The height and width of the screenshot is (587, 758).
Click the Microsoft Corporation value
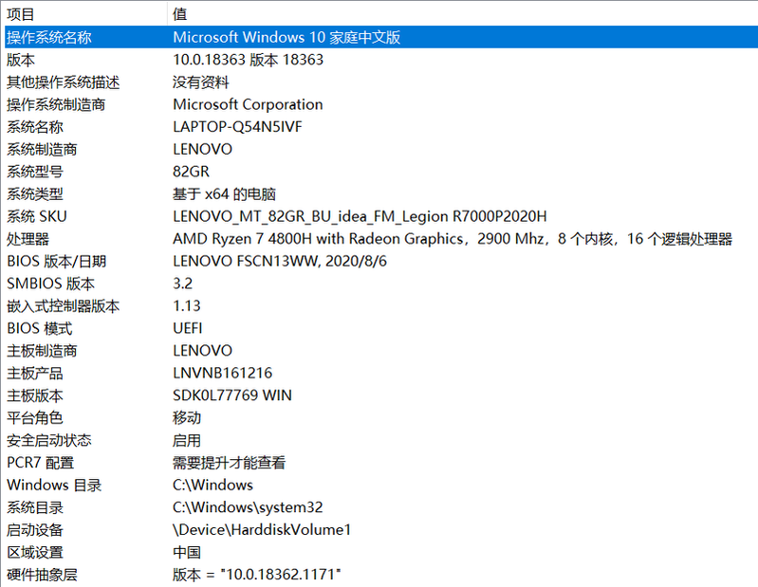tap(248, 104)
